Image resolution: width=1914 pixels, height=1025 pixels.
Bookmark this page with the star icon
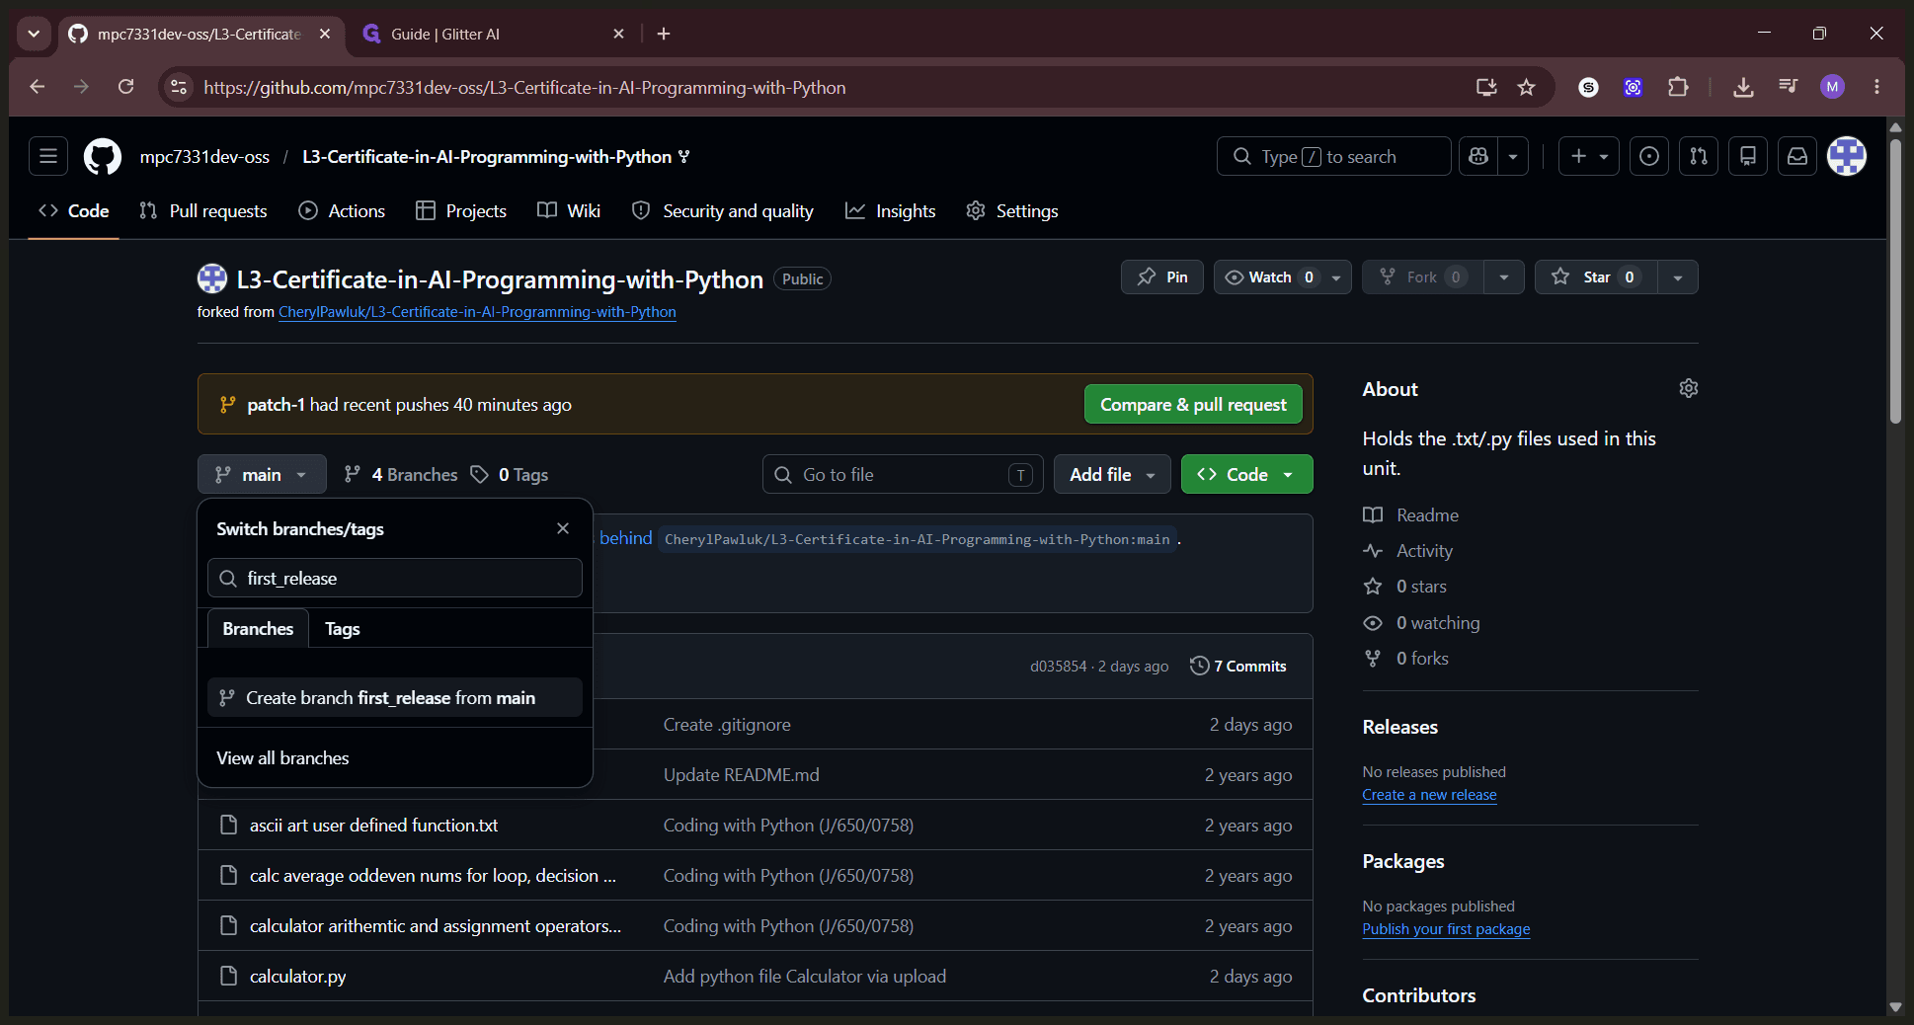pos(1526,87)
